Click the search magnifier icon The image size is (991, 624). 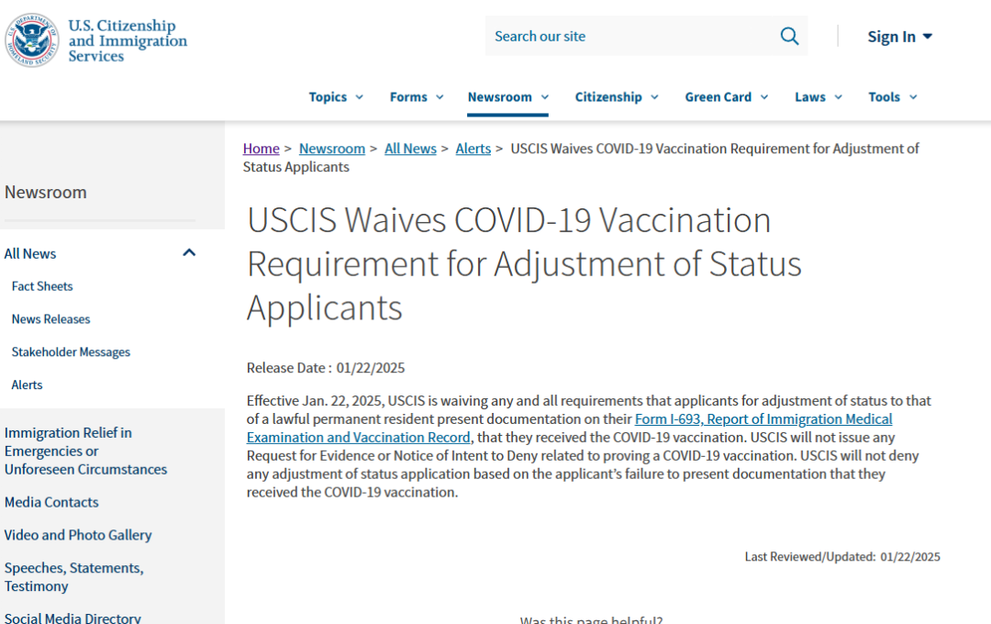789,36
